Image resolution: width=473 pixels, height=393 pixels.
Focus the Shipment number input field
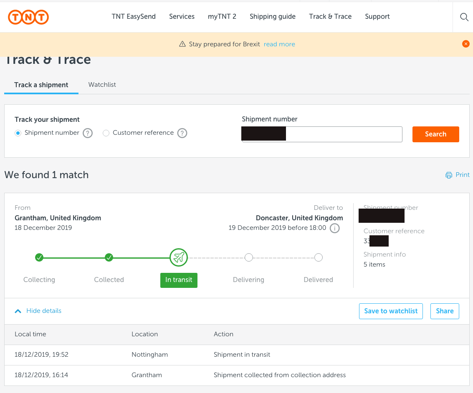coord(322,134)
